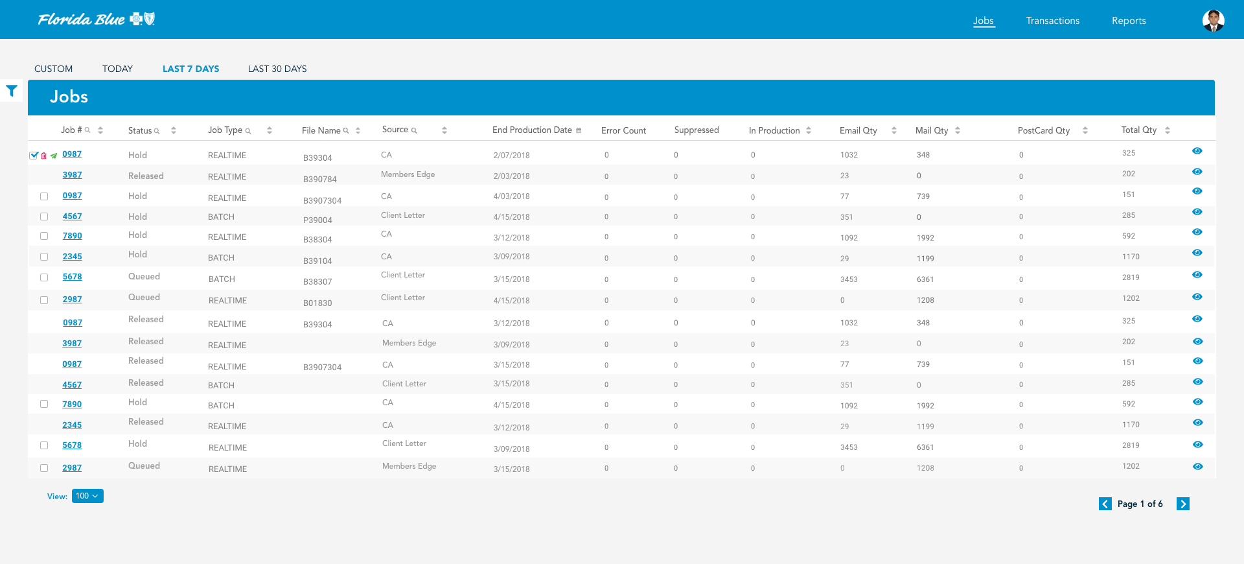Open the Reports menu item
This screenshot has width=1244, height=564.
coord(1129,21)
